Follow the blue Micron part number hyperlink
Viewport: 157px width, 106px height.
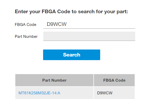click(39, 93)
